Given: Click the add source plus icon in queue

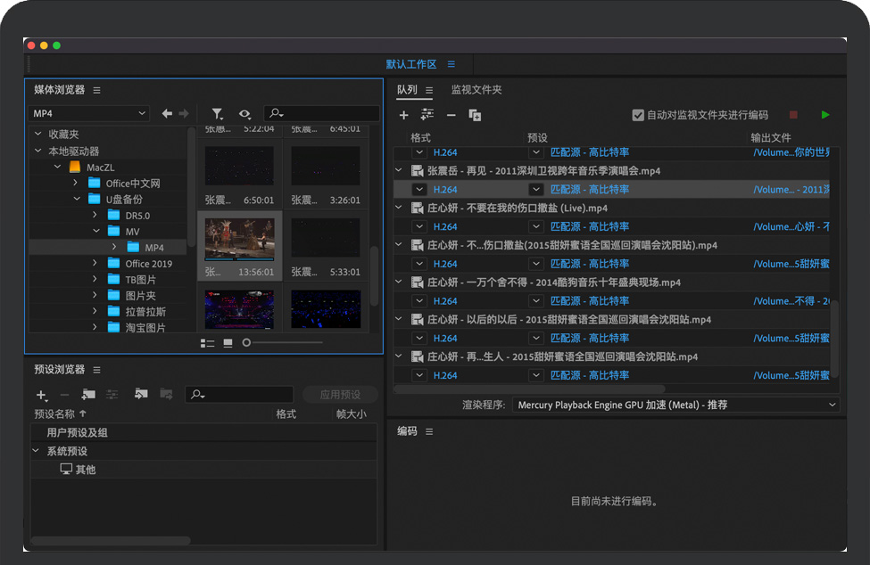Looking at the screenshot, I should (403, 115).
